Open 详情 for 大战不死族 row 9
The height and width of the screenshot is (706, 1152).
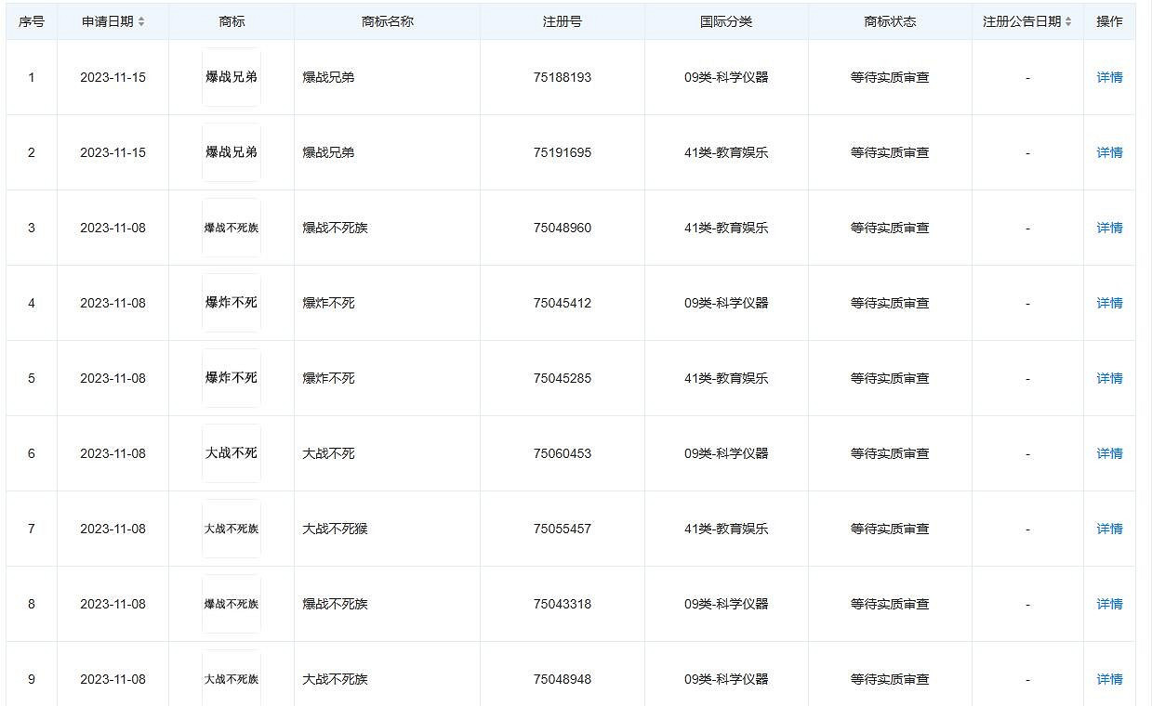(1109, 679)
